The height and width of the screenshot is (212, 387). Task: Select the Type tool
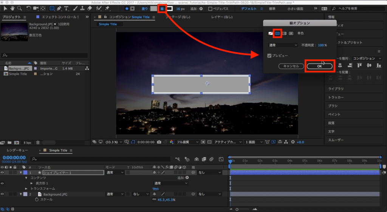[67, 8]
